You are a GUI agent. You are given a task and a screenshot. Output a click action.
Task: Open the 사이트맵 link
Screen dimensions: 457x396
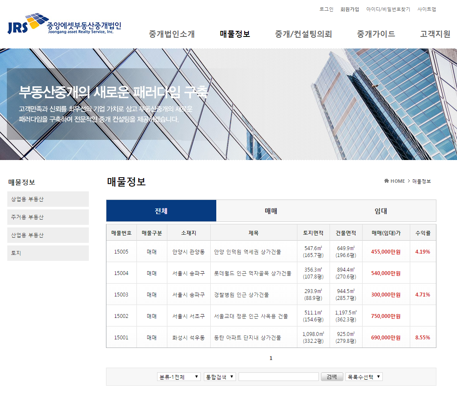pyautogui.click(x=427, y=9)
